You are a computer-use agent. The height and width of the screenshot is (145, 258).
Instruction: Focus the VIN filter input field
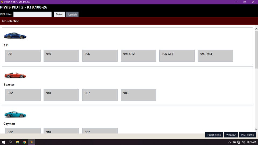[33, 15]
